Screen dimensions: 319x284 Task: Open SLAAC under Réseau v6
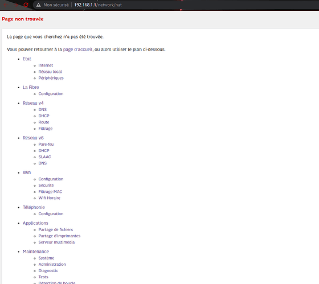tap(45, 157)
